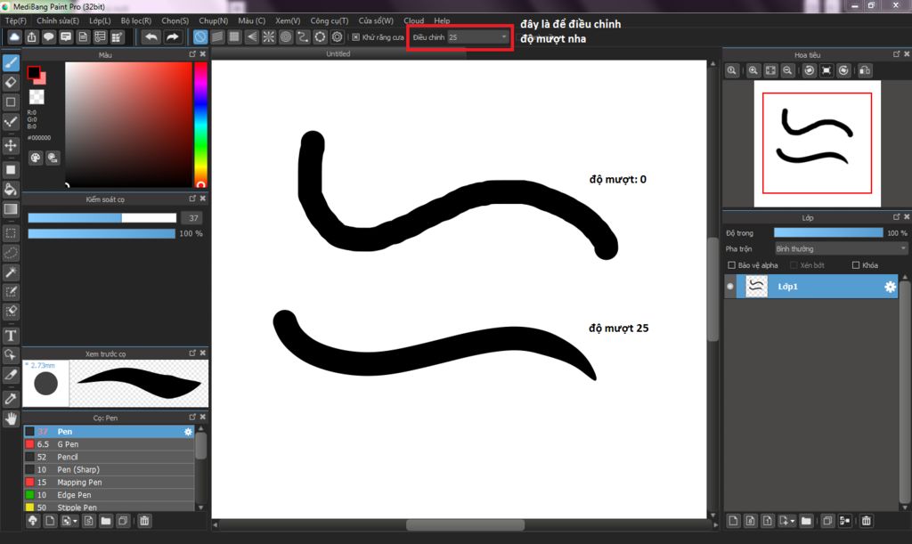Open the Cửa sổ(W) menu
Screen dimensions: 912x544
click(376, 20)
